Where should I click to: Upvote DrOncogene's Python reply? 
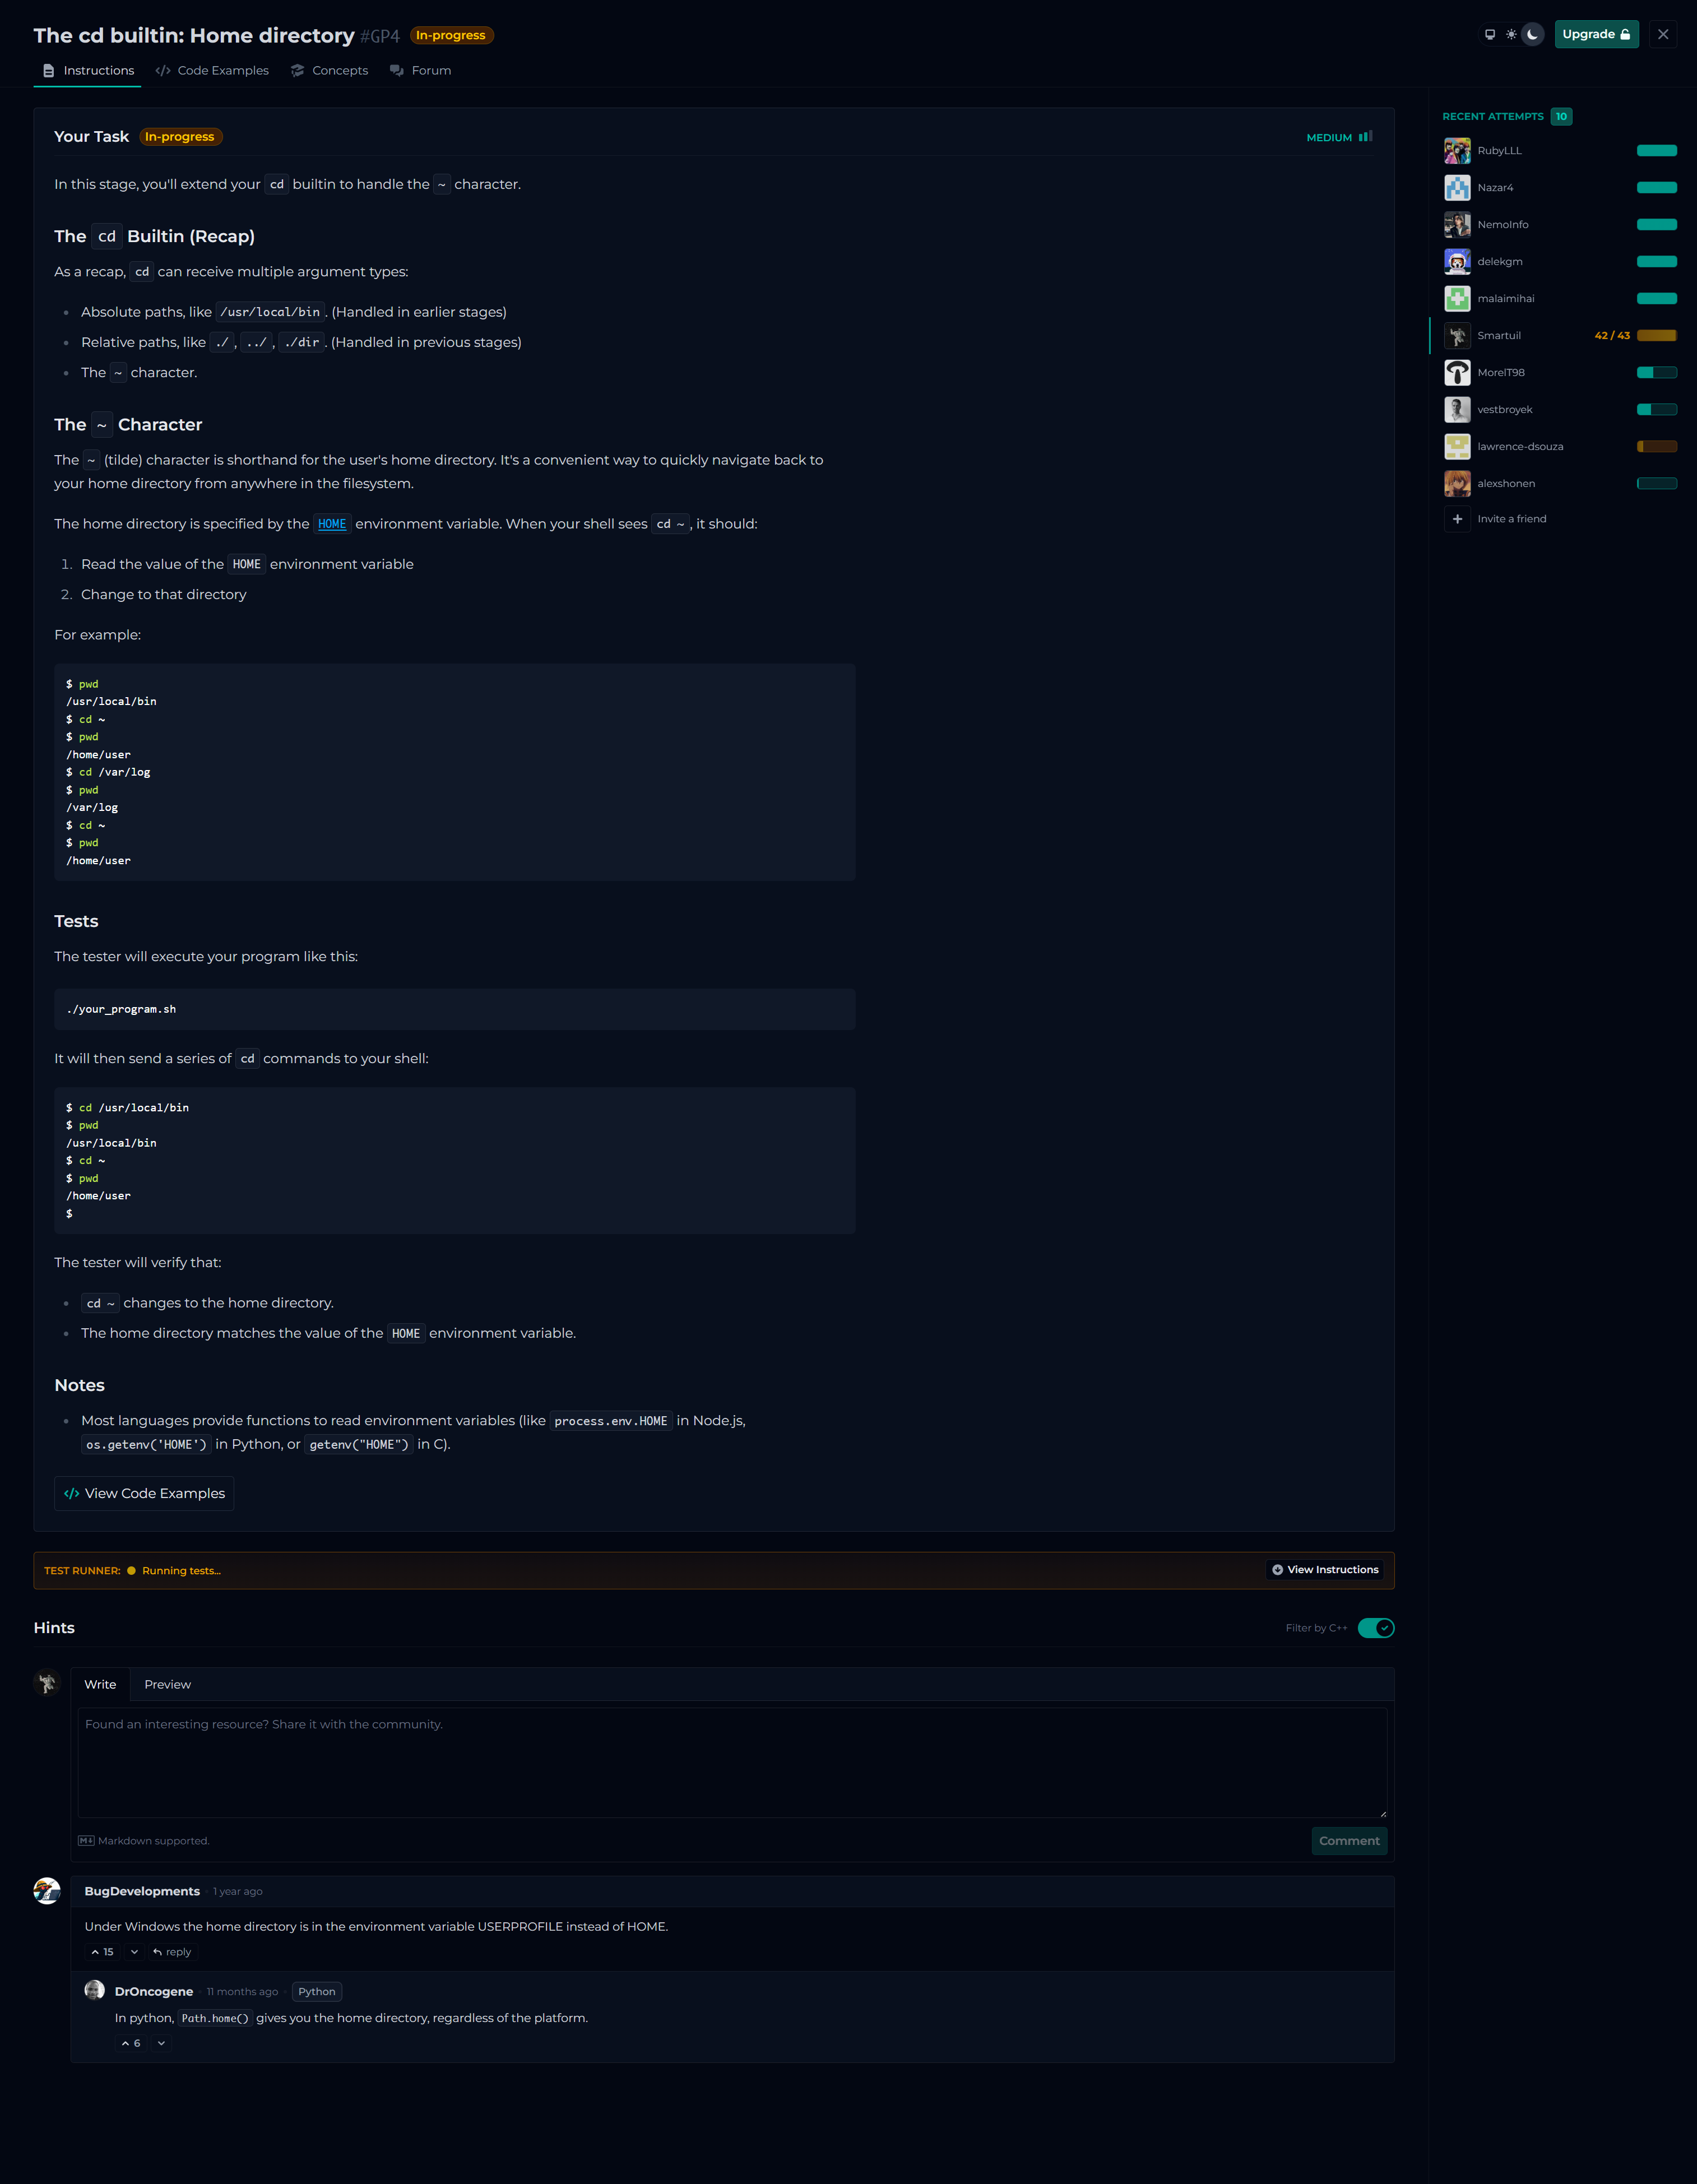click(131, 2043)
